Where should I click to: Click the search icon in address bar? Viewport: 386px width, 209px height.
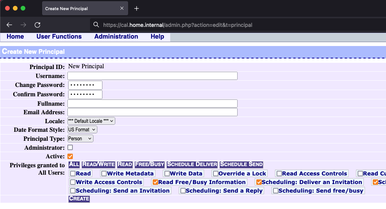[96, 25]
